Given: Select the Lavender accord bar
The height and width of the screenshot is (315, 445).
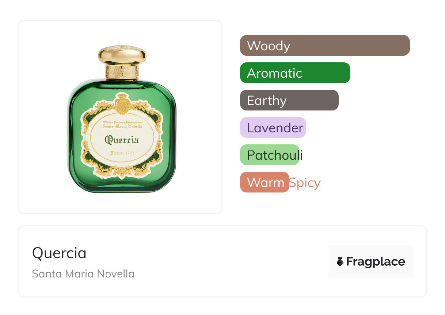Looking at the screenshot, I should click(x=273, y=128).
